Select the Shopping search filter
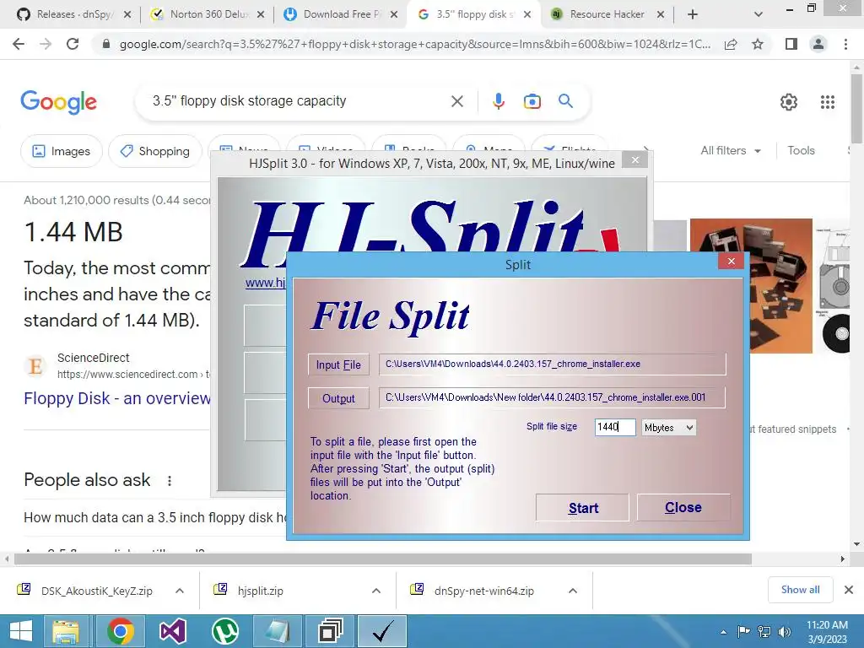864x648 pixels. [x=155, y=151]
